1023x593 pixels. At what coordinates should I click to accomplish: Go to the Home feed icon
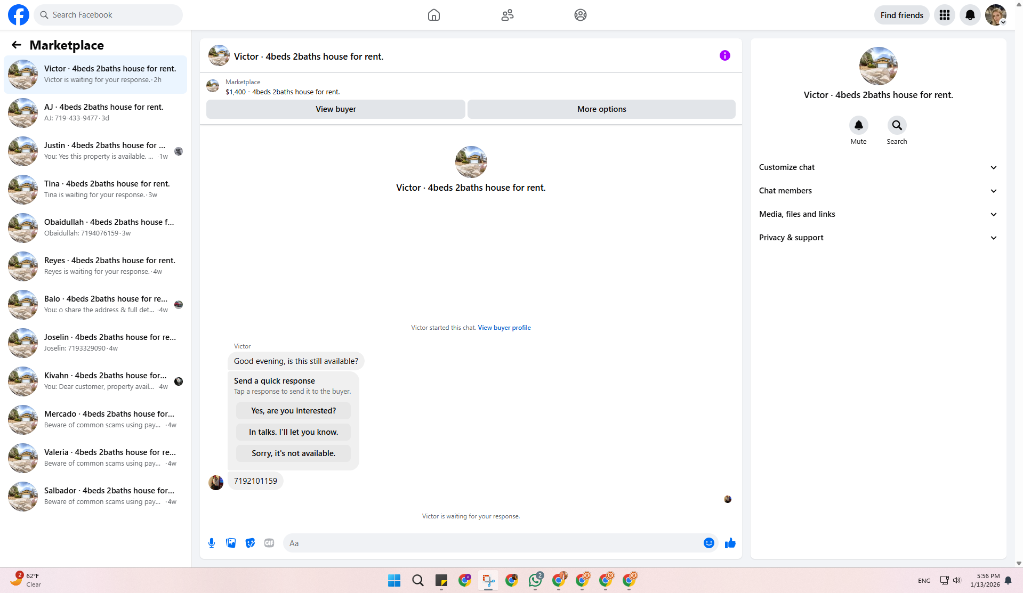434,15
